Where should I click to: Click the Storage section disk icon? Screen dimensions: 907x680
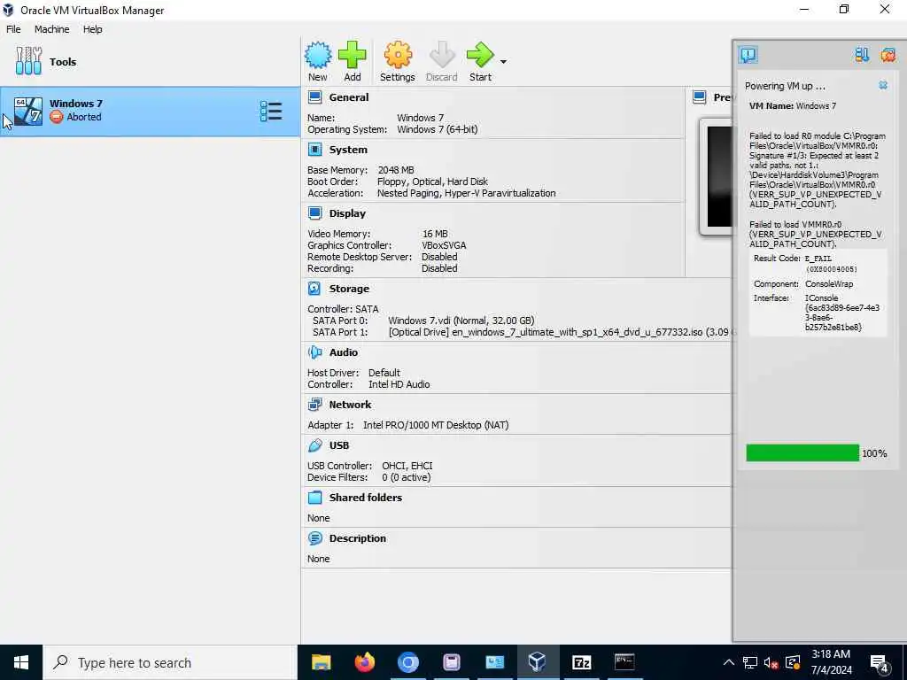314,289
